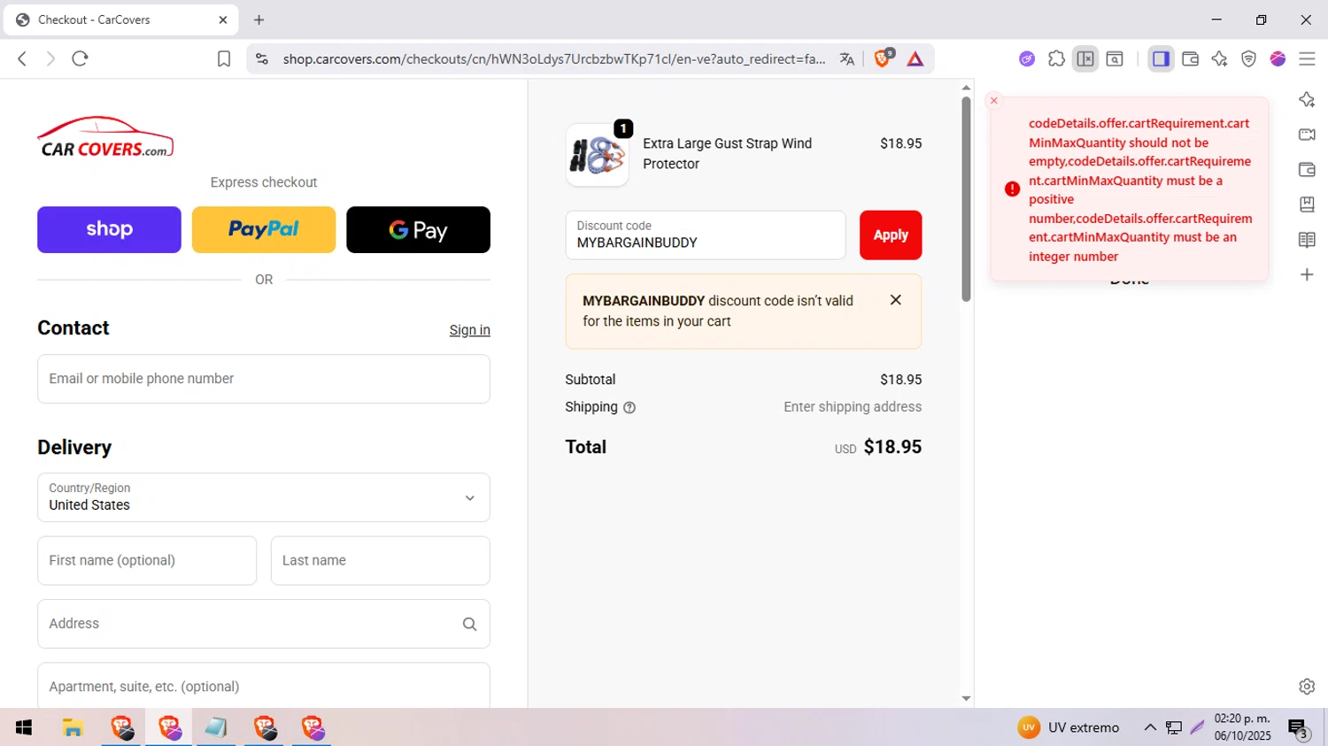Pay with Shop Pay
1328x746 pixels.
109,229
